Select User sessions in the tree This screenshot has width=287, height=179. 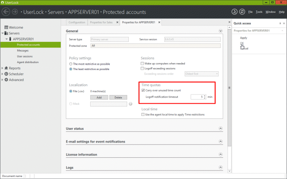[25, 56]
